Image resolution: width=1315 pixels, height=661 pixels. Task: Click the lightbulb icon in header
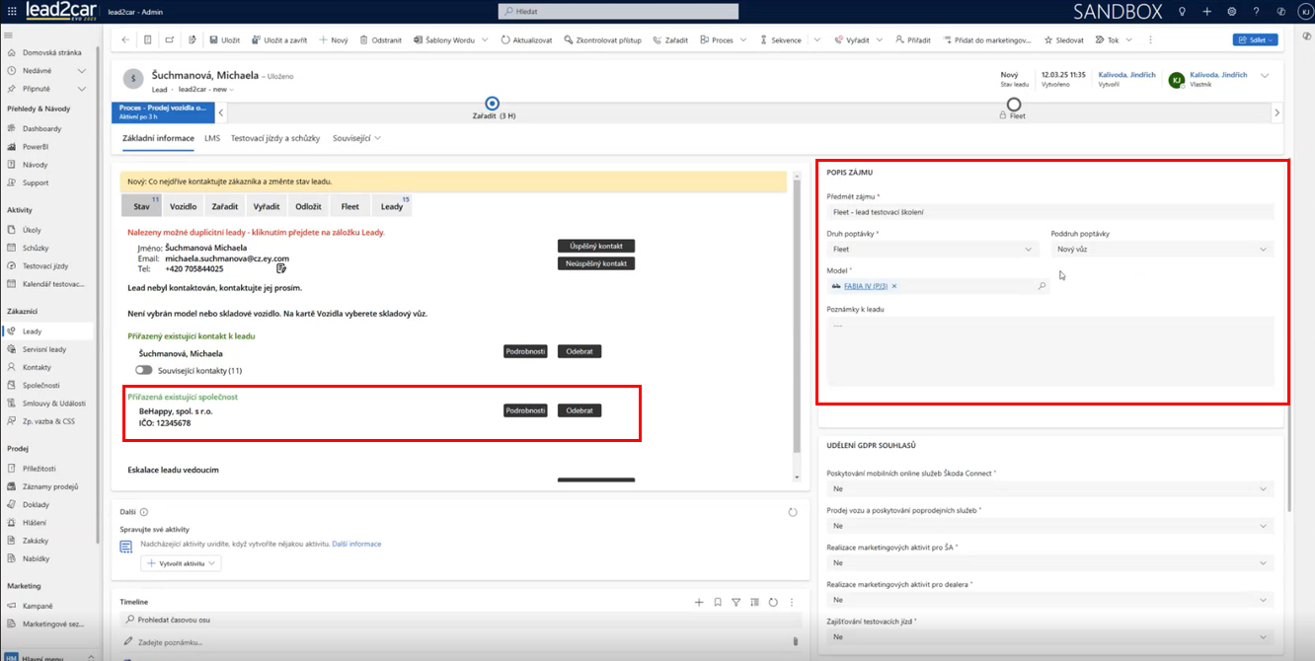pyautogui.click(x=1182, y=12)
